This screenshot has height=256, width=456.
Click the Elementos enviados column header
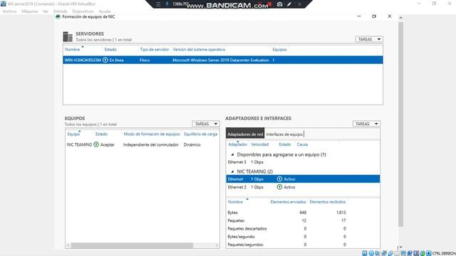[288, 201]
